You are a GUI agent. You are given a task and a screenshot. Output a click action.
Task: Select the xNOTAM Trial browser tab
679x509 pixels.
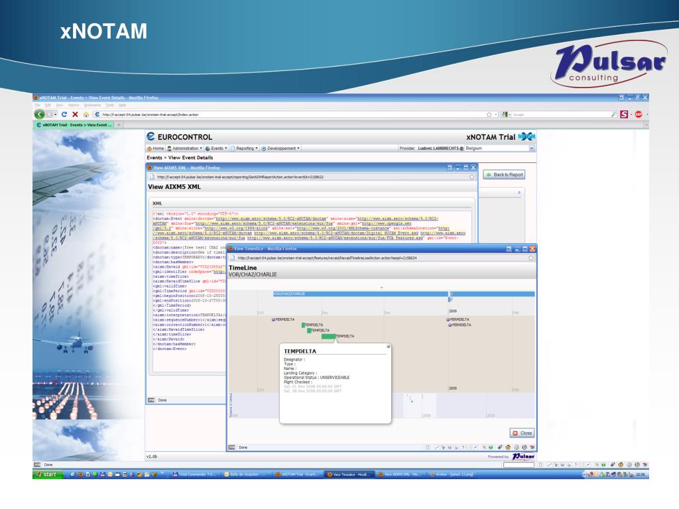(x=74, y=125)
